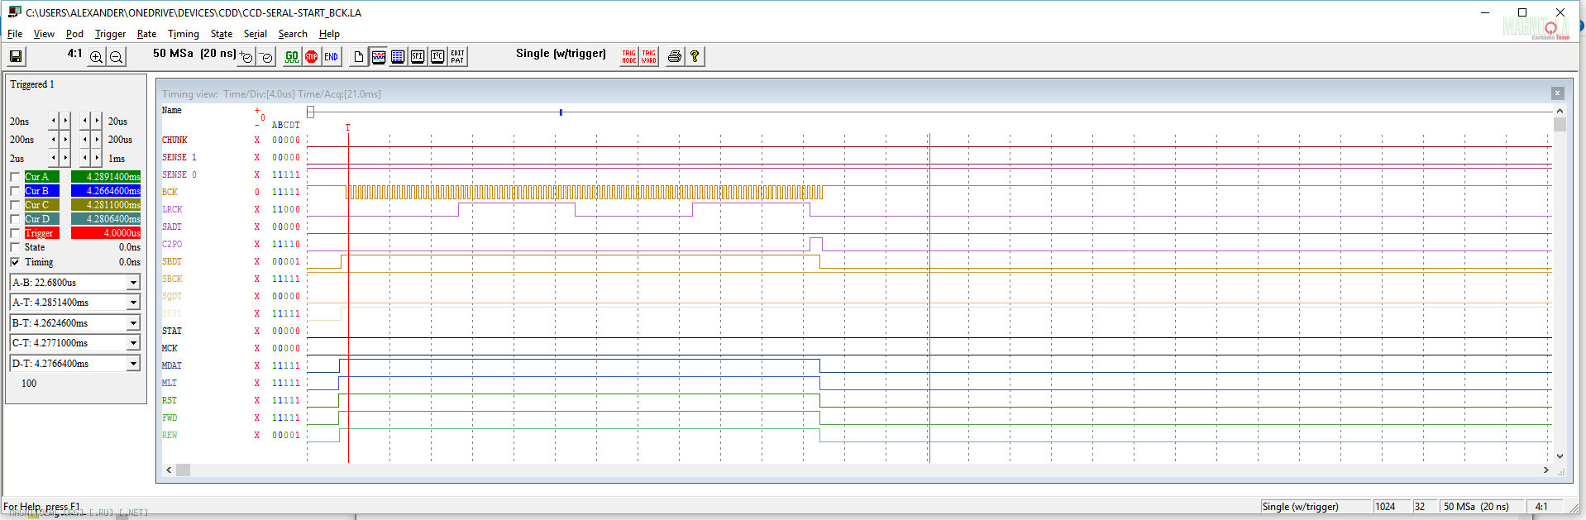
Task: Click the TRIG WORD toolbar icon
Action: point(649,56)
